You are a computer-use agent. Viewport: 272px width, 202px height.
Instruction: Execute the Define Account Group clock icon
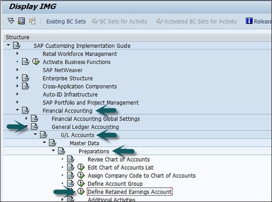click(82, 184)
